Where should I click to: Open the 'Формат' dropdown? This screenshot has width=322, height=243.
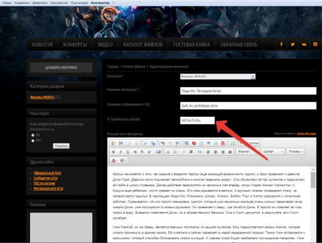click(247, 151)
